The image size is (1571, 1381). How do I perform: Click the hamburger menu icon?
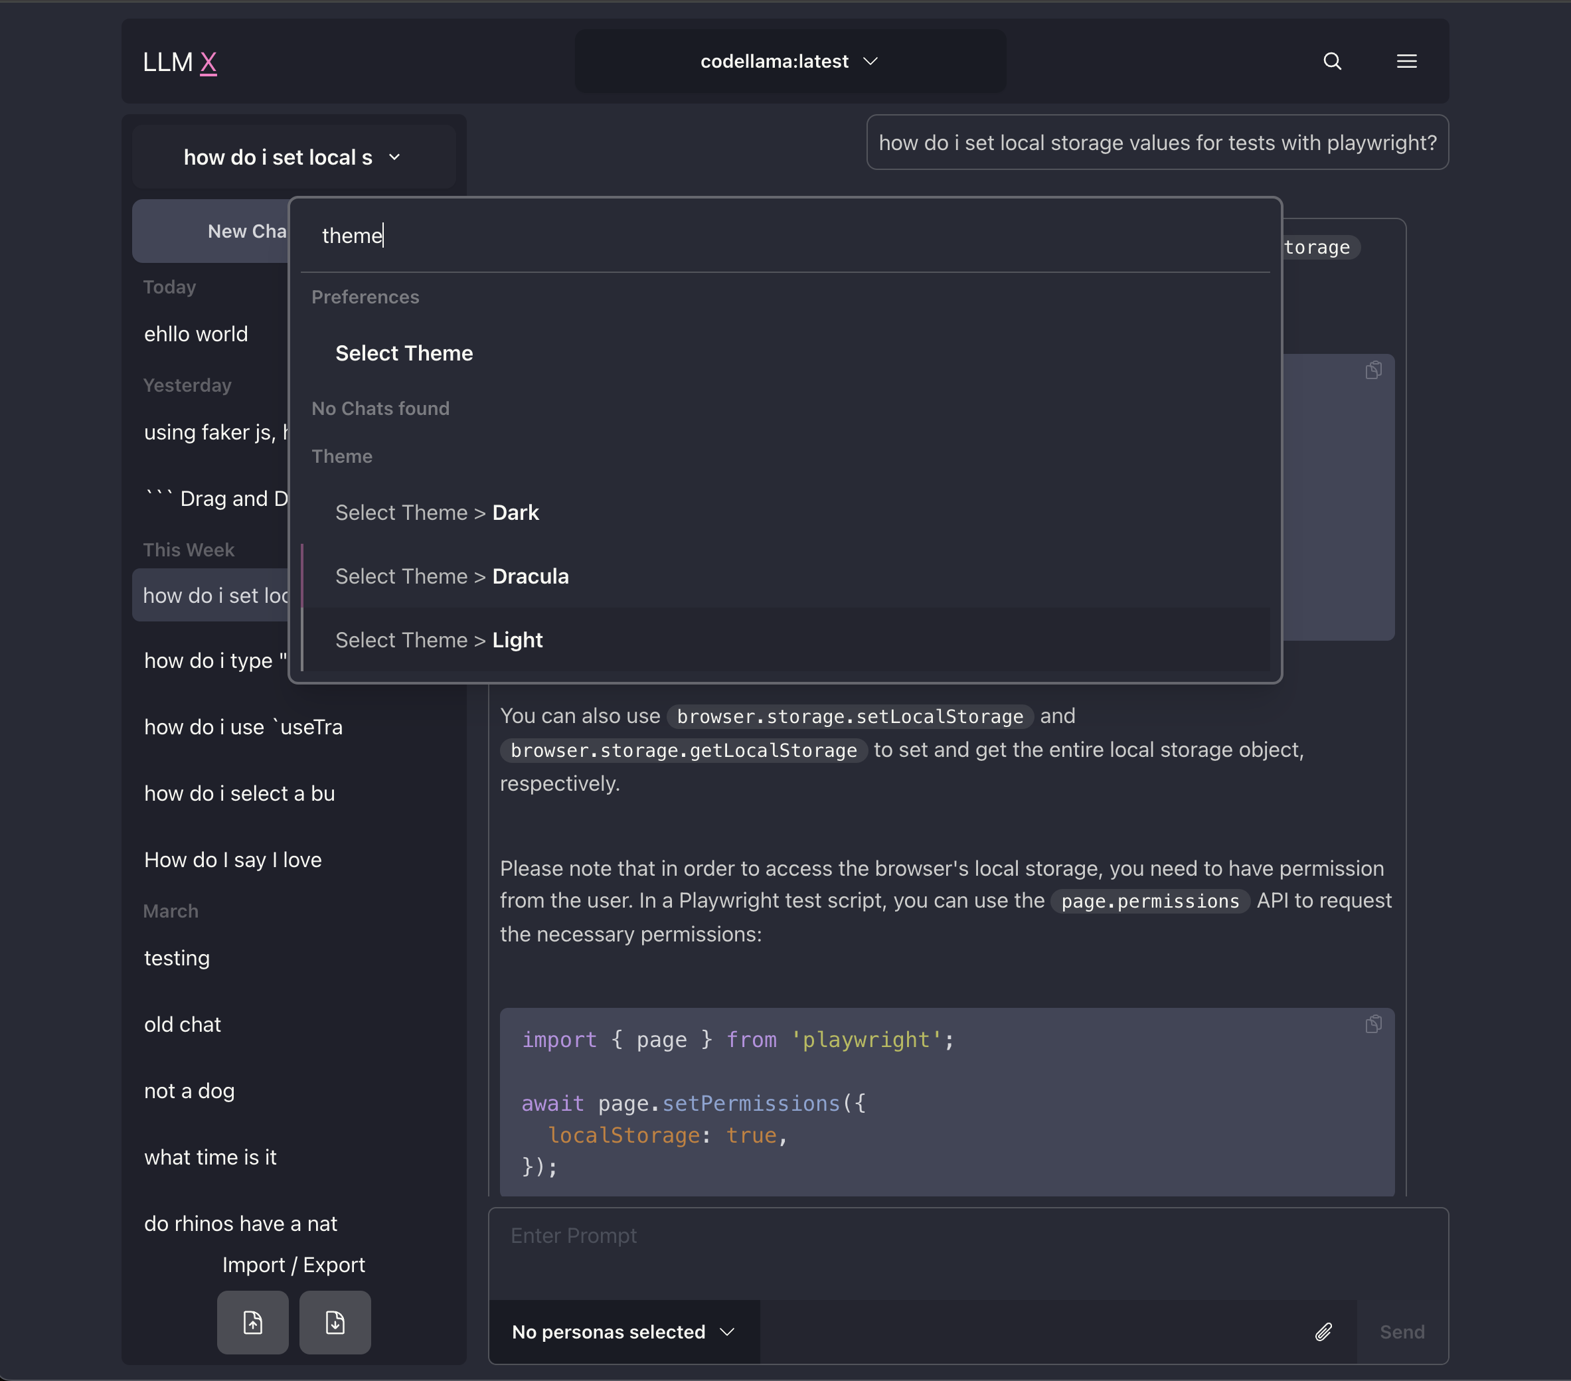pyautogui.click(x=1407, y=60)
